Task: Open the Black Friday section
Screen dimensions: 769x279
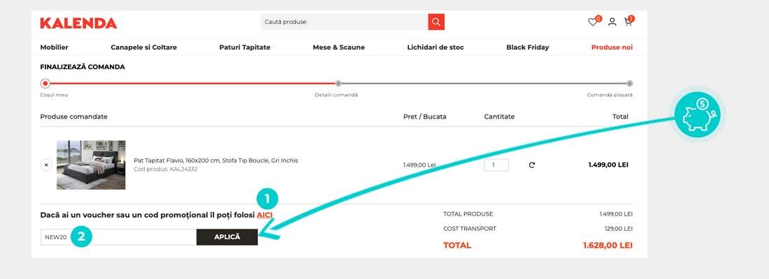Action: [x=527, y=47]
